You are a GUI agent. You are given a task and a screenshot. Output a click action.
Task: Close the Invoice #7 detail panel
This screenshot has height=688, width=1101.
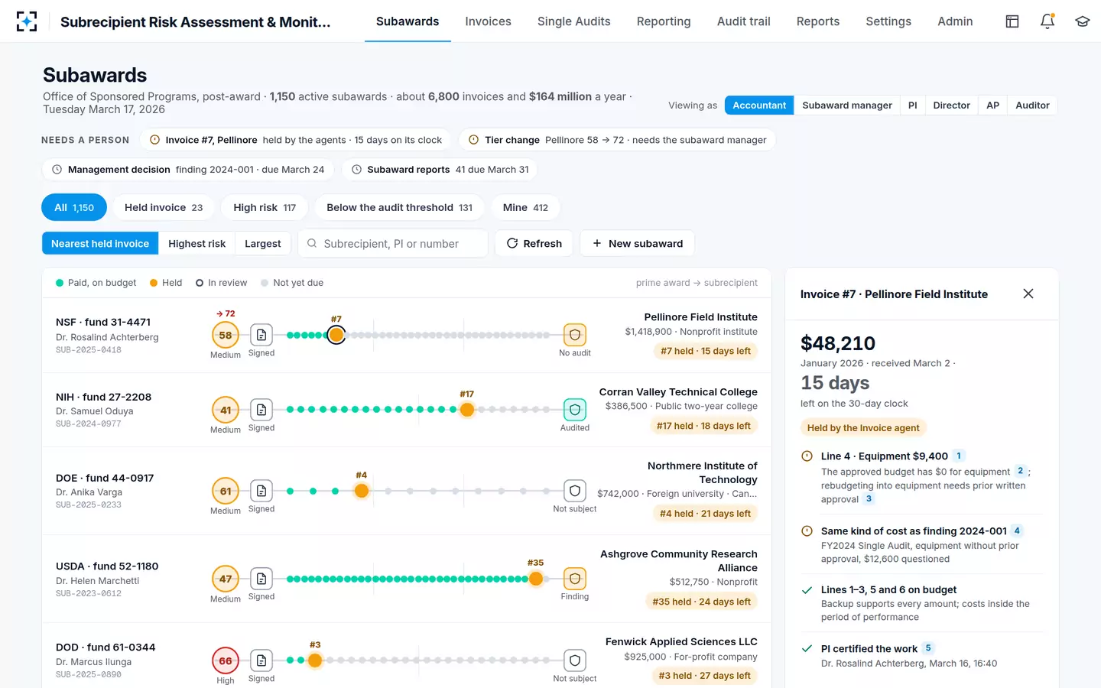(x=1028, y=294)
